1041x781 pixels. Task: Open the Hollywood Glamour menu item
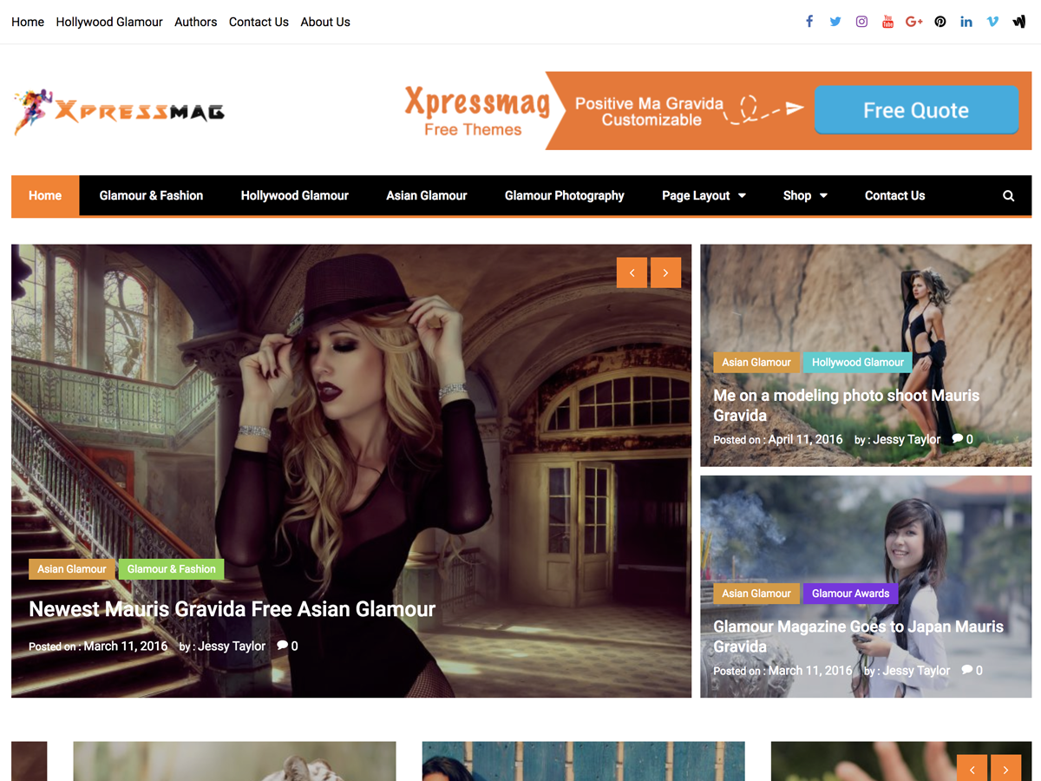point(294,196)
